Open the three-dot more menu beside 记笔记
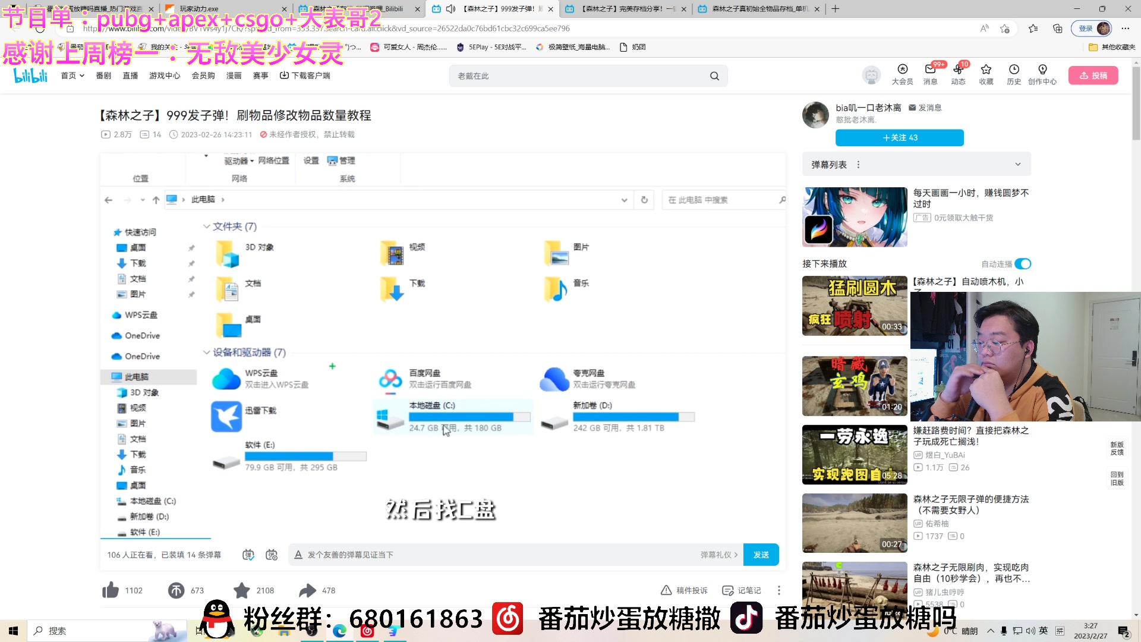The image size is (1141, 642). 779,590
